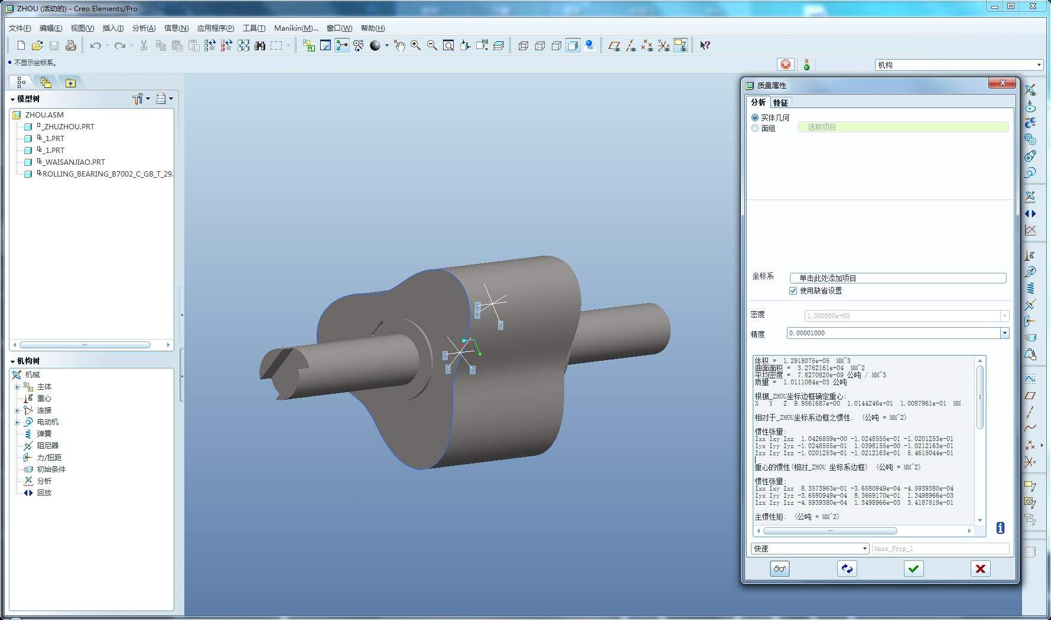The image size is (1051, 620).
Task: Open the 快速 analysis type dropdown
Action: pos(864,549)
